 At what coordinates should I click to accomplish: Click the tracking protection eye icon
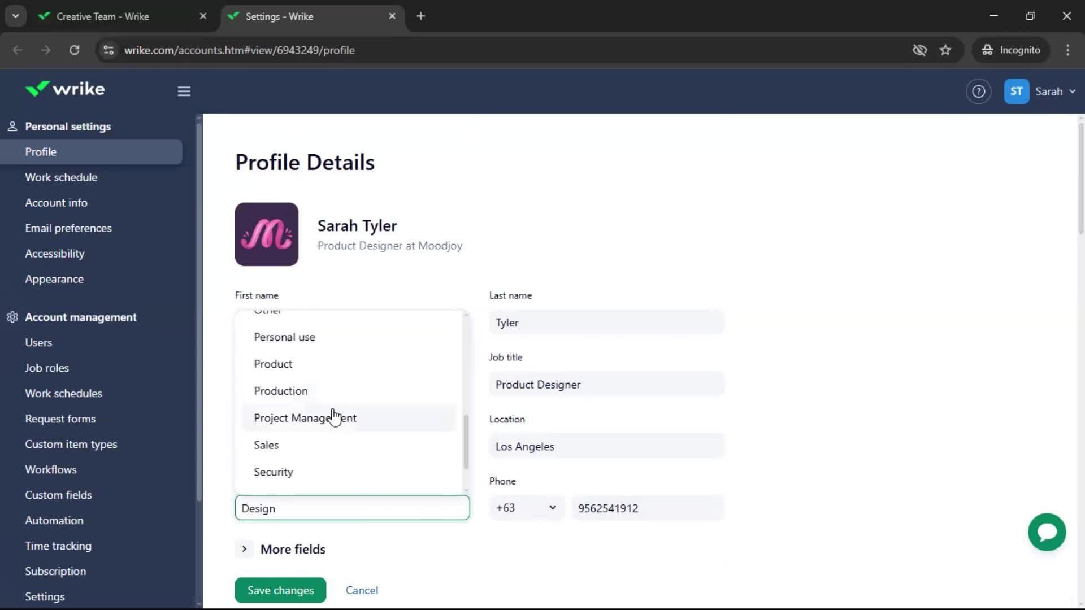point(919,50)
